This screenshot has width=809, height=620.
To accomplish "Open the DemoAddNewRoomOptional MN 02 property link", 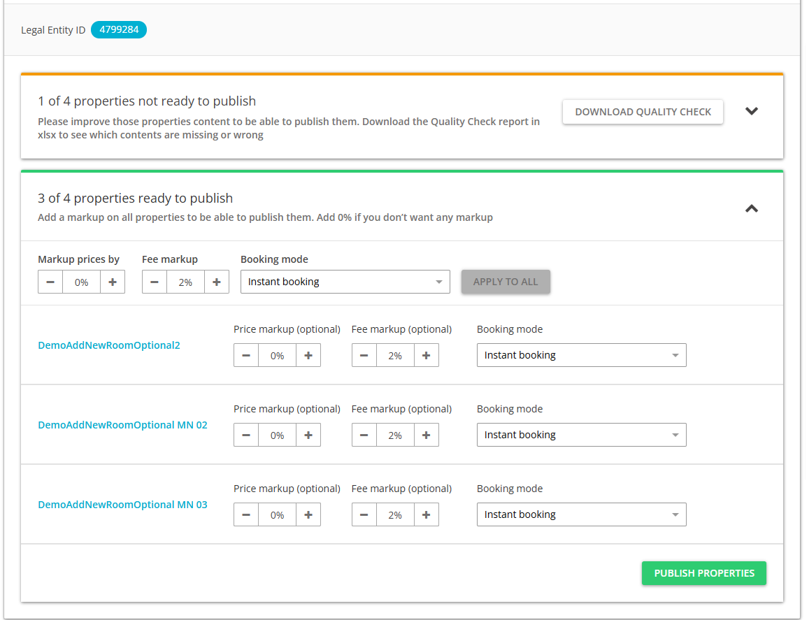I will [123, 425].
